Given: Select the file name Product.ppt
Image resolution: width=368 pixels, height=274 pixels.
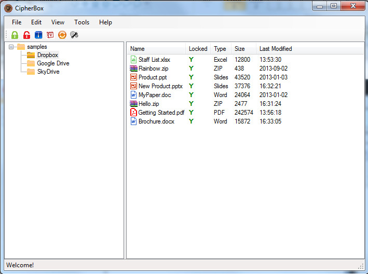Looking at the screenshot, I should coord(153,77).
